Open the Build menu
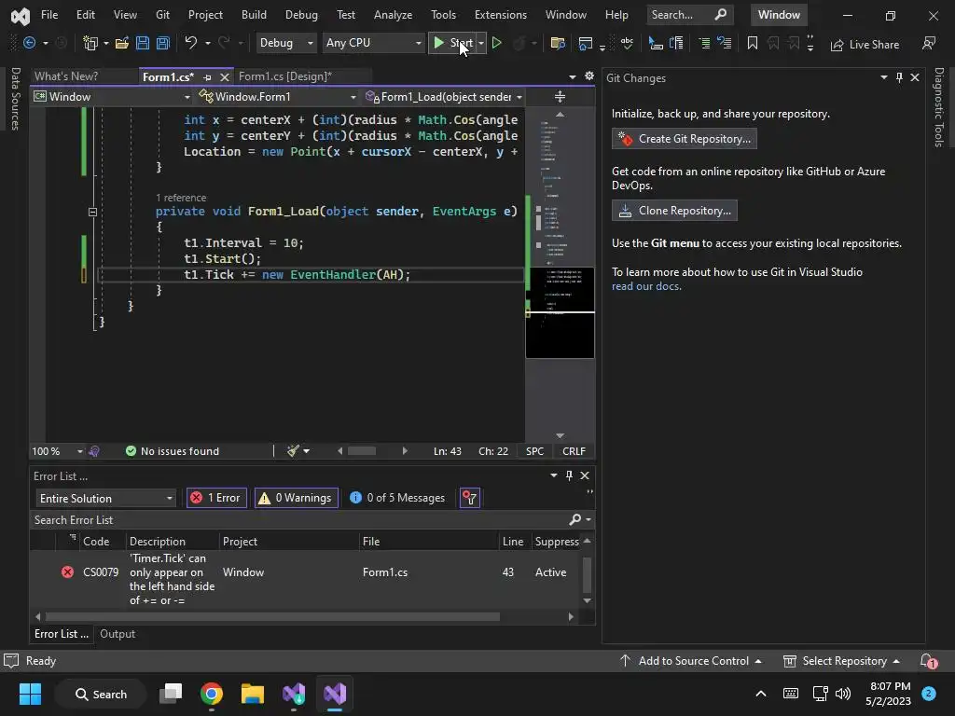Screen dimensions: 955x716 (x=253, y=15)
